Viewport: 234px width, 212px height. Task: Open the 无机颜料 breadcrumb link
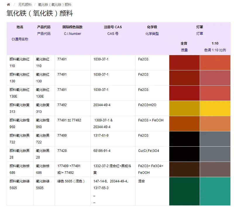pyautogui.click(x=25, y=5)
